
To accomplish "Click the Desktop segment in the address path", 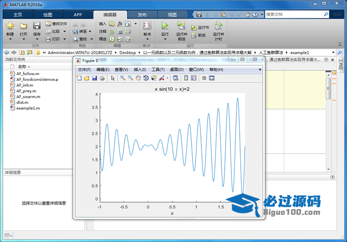I will tap(128, 52).
